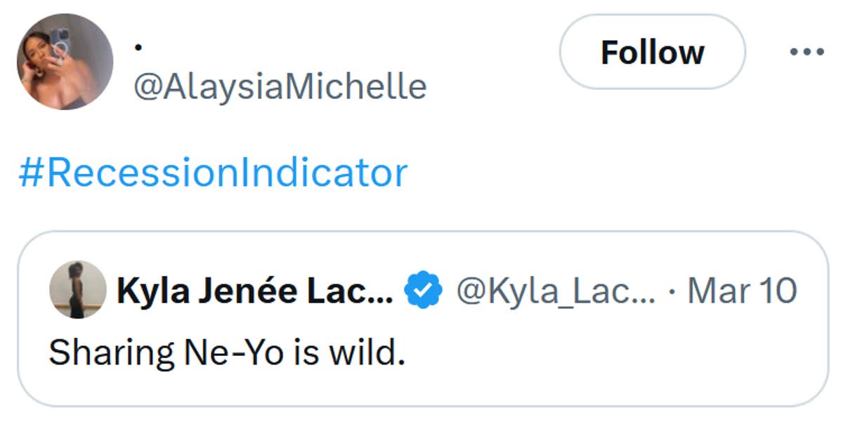Click the separator dot before Mar 10
This screenshot has width=843, height=422.
(x=672, y=291)
